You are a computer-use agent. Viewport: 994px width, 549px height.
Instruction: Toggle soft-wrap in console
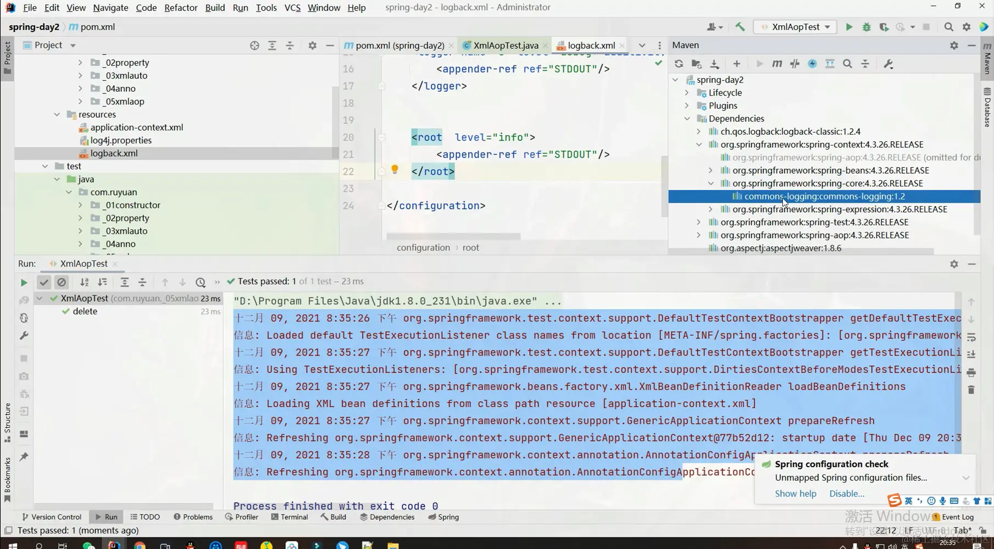click(x=971, y=337)
